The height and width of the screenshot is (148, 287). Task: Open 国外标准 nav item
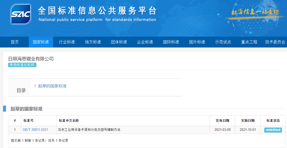click(197, 42)
